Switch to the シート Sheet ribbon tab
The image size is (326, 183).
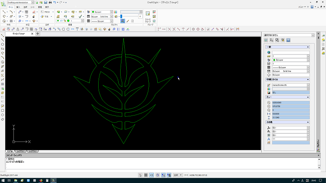[33, 7]
